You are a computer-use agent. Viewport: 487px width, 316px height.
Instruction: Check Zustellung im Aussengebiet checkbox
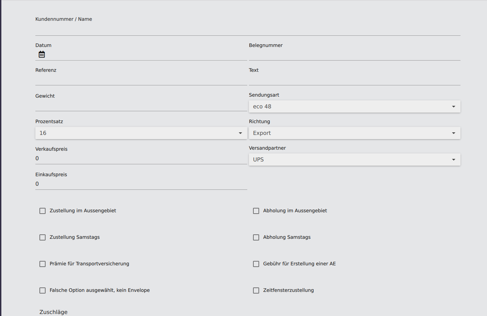[x=43, y=211]
